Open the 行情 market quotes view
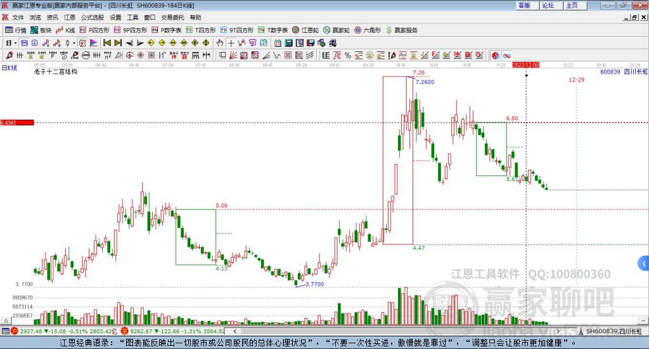Screen dimensions: 649x349 tap(15, 30)
